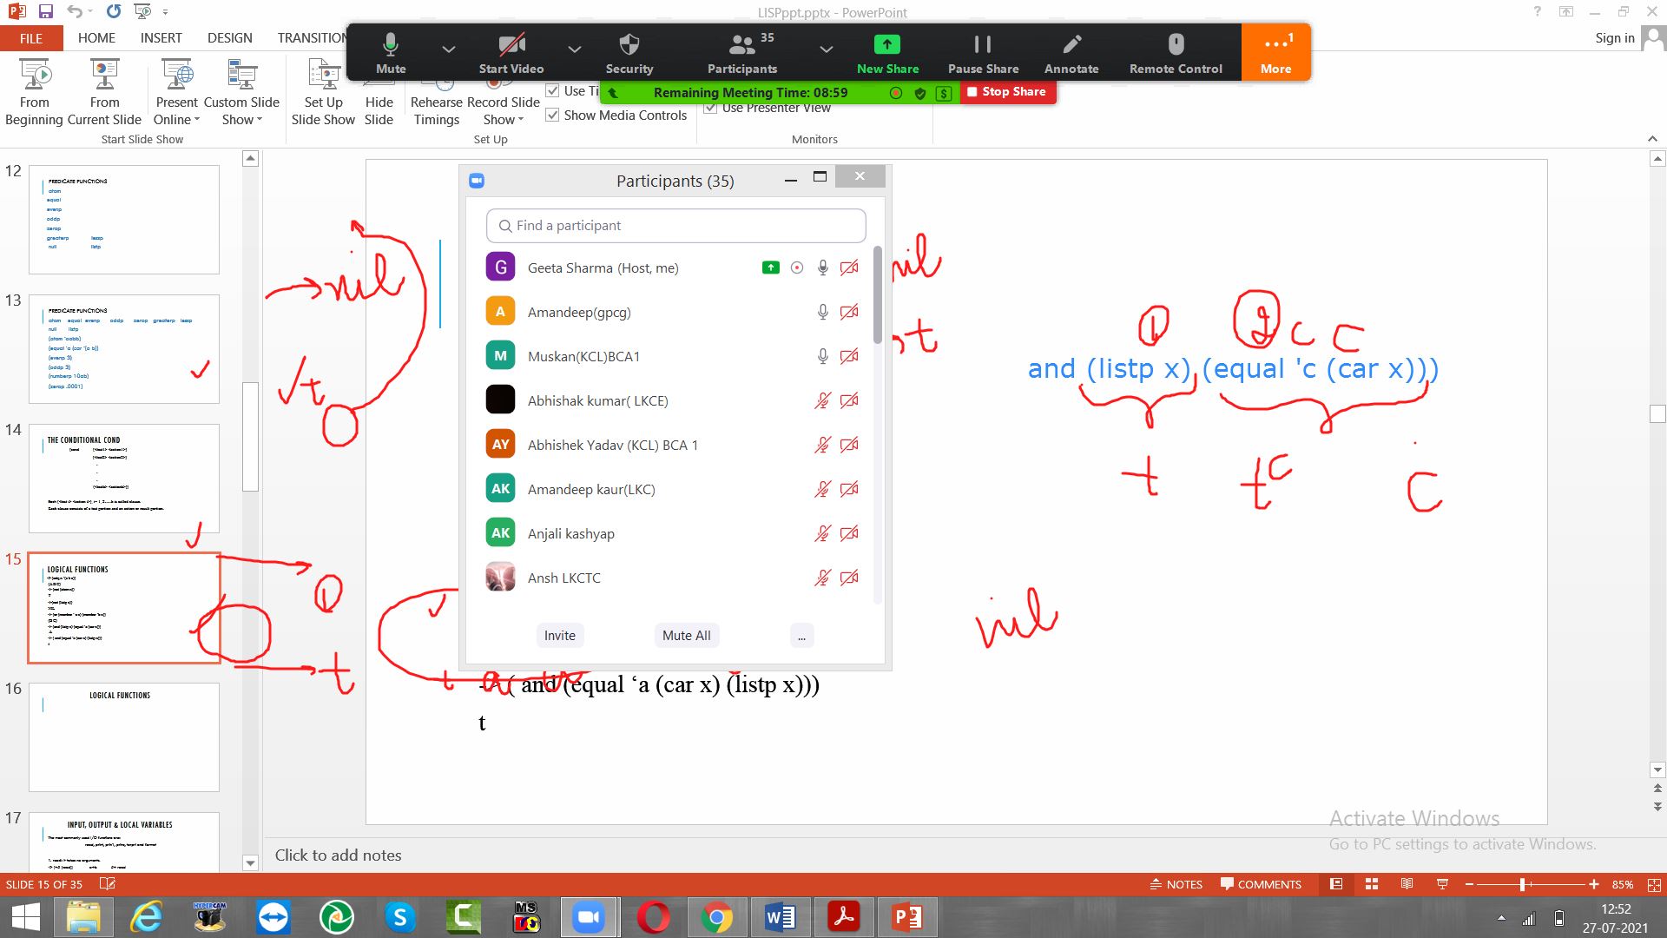Expand Participants options arrow in Zoom toolbar

826,49
